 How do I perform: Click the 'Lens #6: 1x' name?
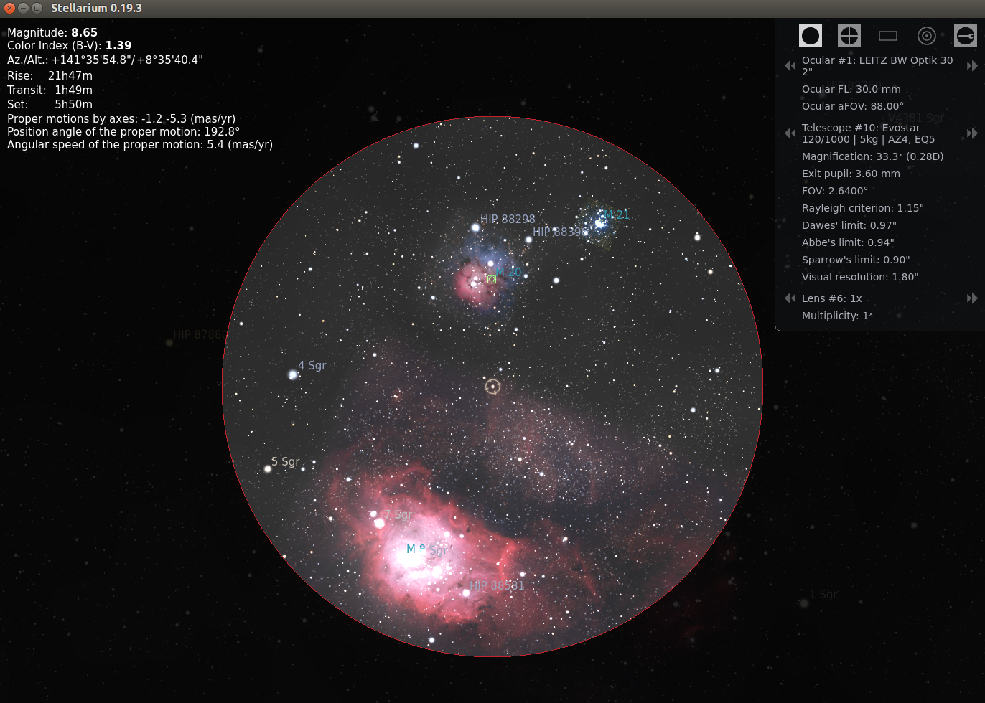[832, 298]
